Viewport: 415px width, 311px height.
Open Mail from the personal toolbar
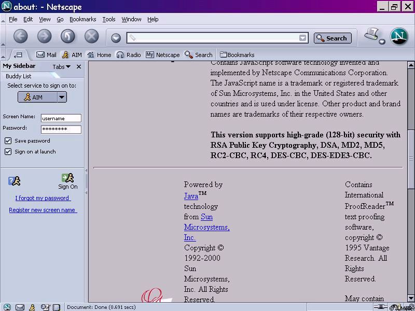pos(46,55)
